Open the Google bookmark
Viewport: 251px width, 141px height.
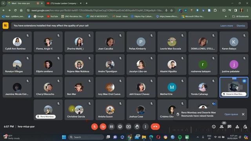click(38, 16)
